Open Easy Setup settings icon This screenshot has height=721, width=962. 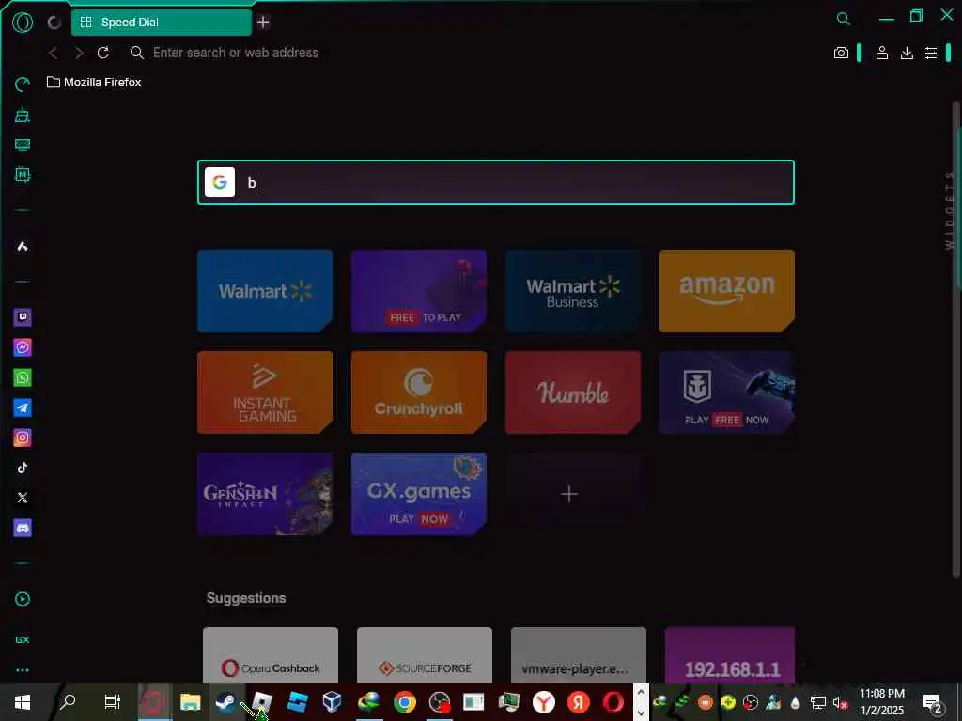(x=931, y=53)
